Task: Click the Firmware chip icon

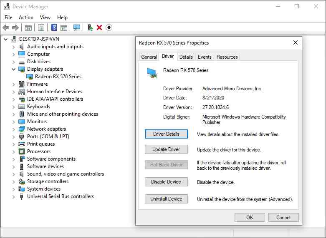Action: coord(22,84)
